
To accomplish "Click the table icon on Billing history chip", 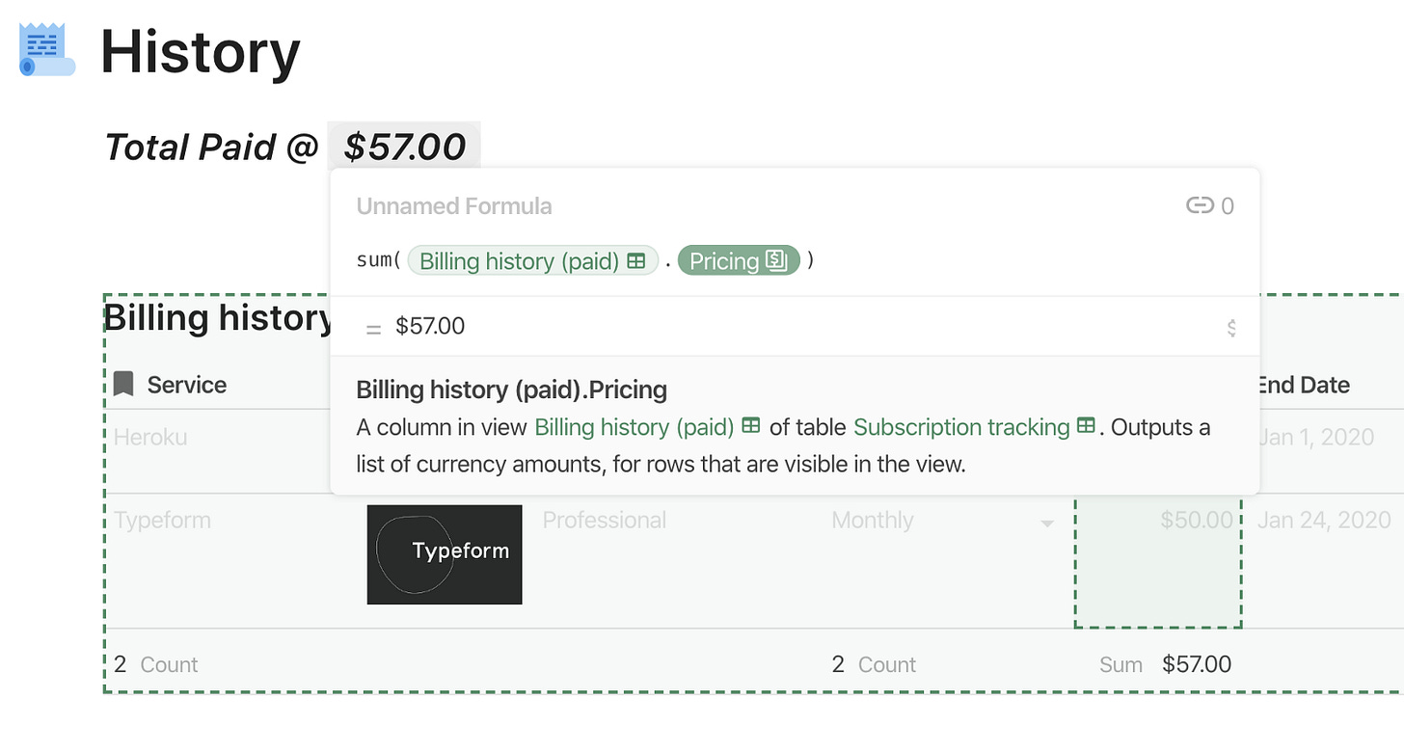I will (x=635, y=261).
